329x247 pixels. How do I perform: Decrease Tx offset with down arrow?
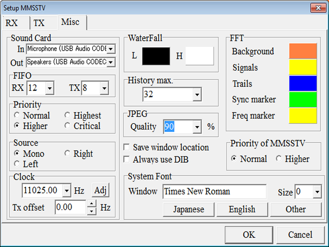coord(92,211)
